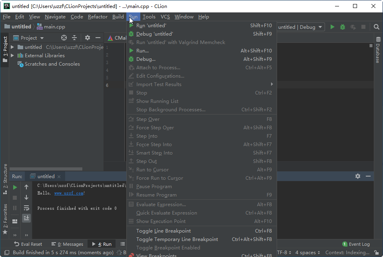Toggle scroll to end in Run console

26,218
